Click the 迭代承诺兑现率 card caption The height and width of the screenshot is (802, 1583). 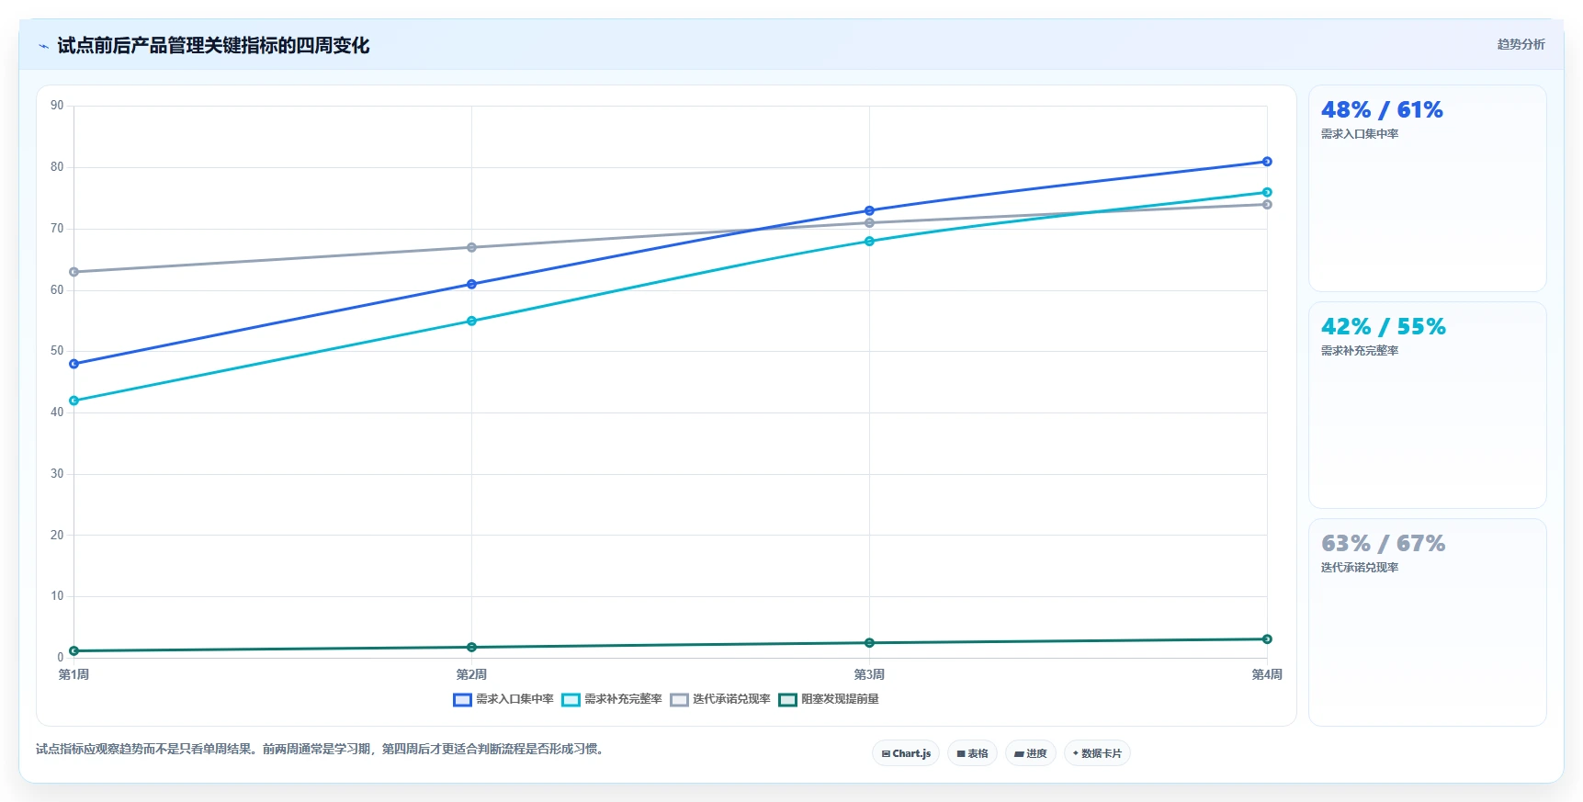point(1360,568)
